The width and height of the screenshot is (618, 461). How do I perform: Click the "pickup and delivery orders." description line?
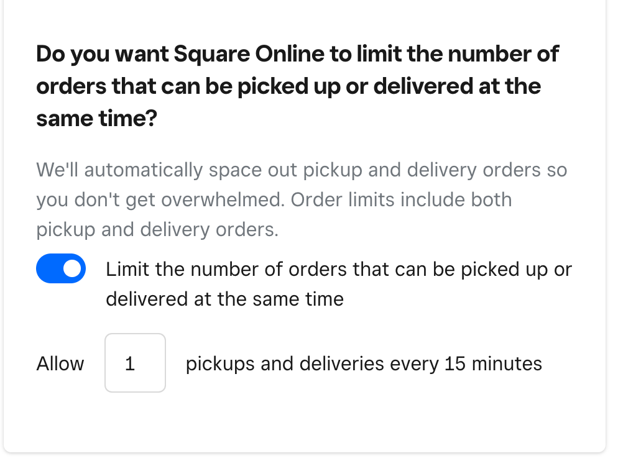[x=157, y=230]
